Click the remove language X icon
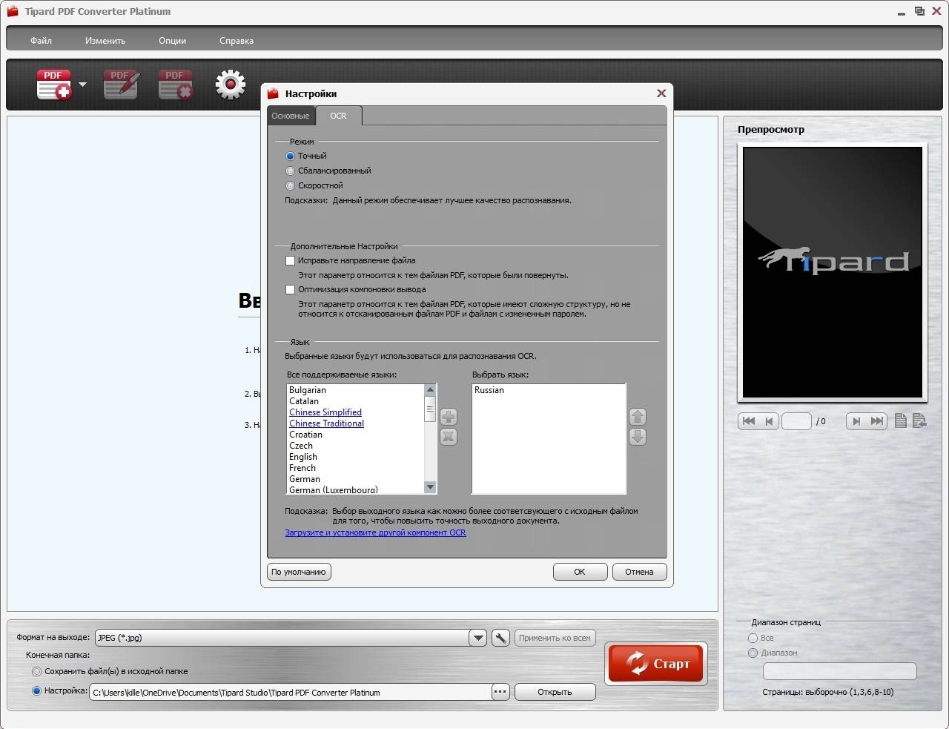Viewport: 949px width, 729px height. click(449, 437)
